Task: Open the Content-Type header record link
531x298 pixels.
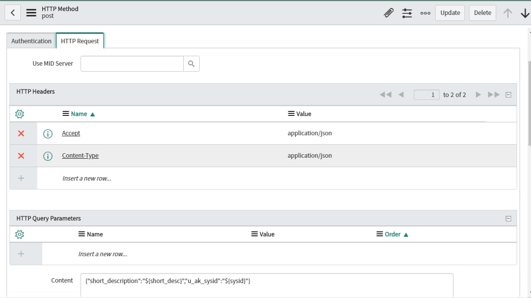Action: [80, 155]
